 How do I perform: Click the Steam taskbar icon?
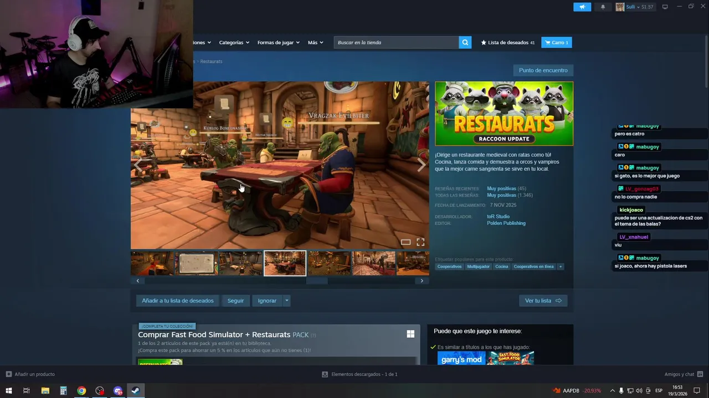coord(136,391)
